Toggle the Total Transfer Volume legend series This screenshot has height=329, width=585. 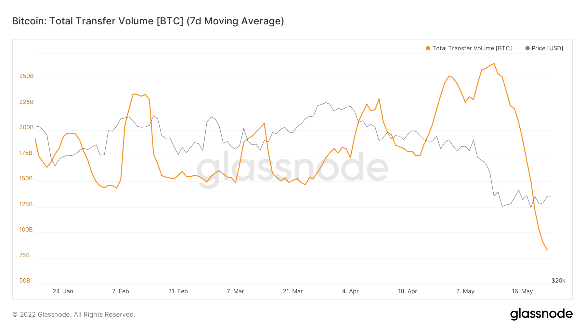click(472, 48)
